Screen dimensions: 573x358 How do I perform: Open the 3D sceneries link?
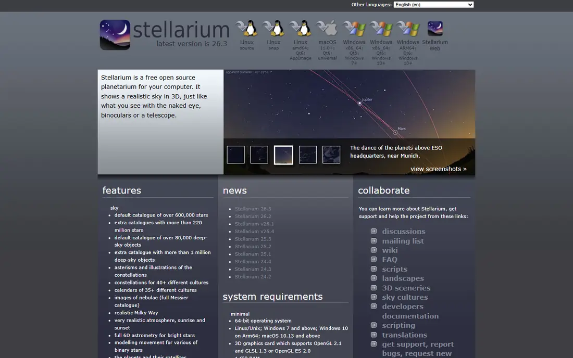pyautogui.click(x=406, y=288)
